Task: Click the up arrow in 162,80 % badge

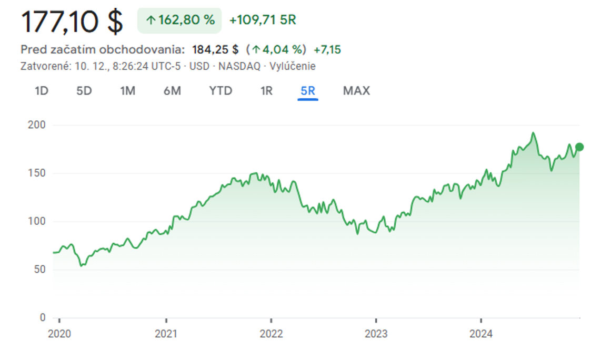Action: 151,20
